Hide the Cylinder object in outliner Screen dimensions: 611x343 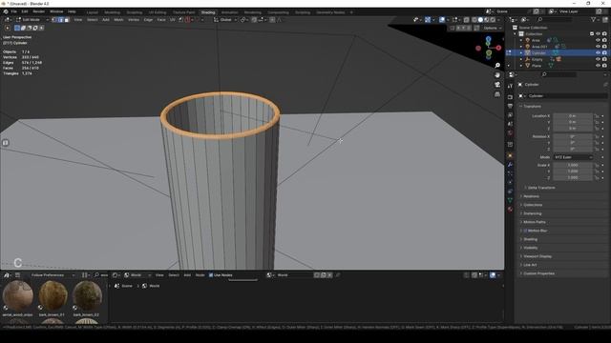tap(598, 53)
